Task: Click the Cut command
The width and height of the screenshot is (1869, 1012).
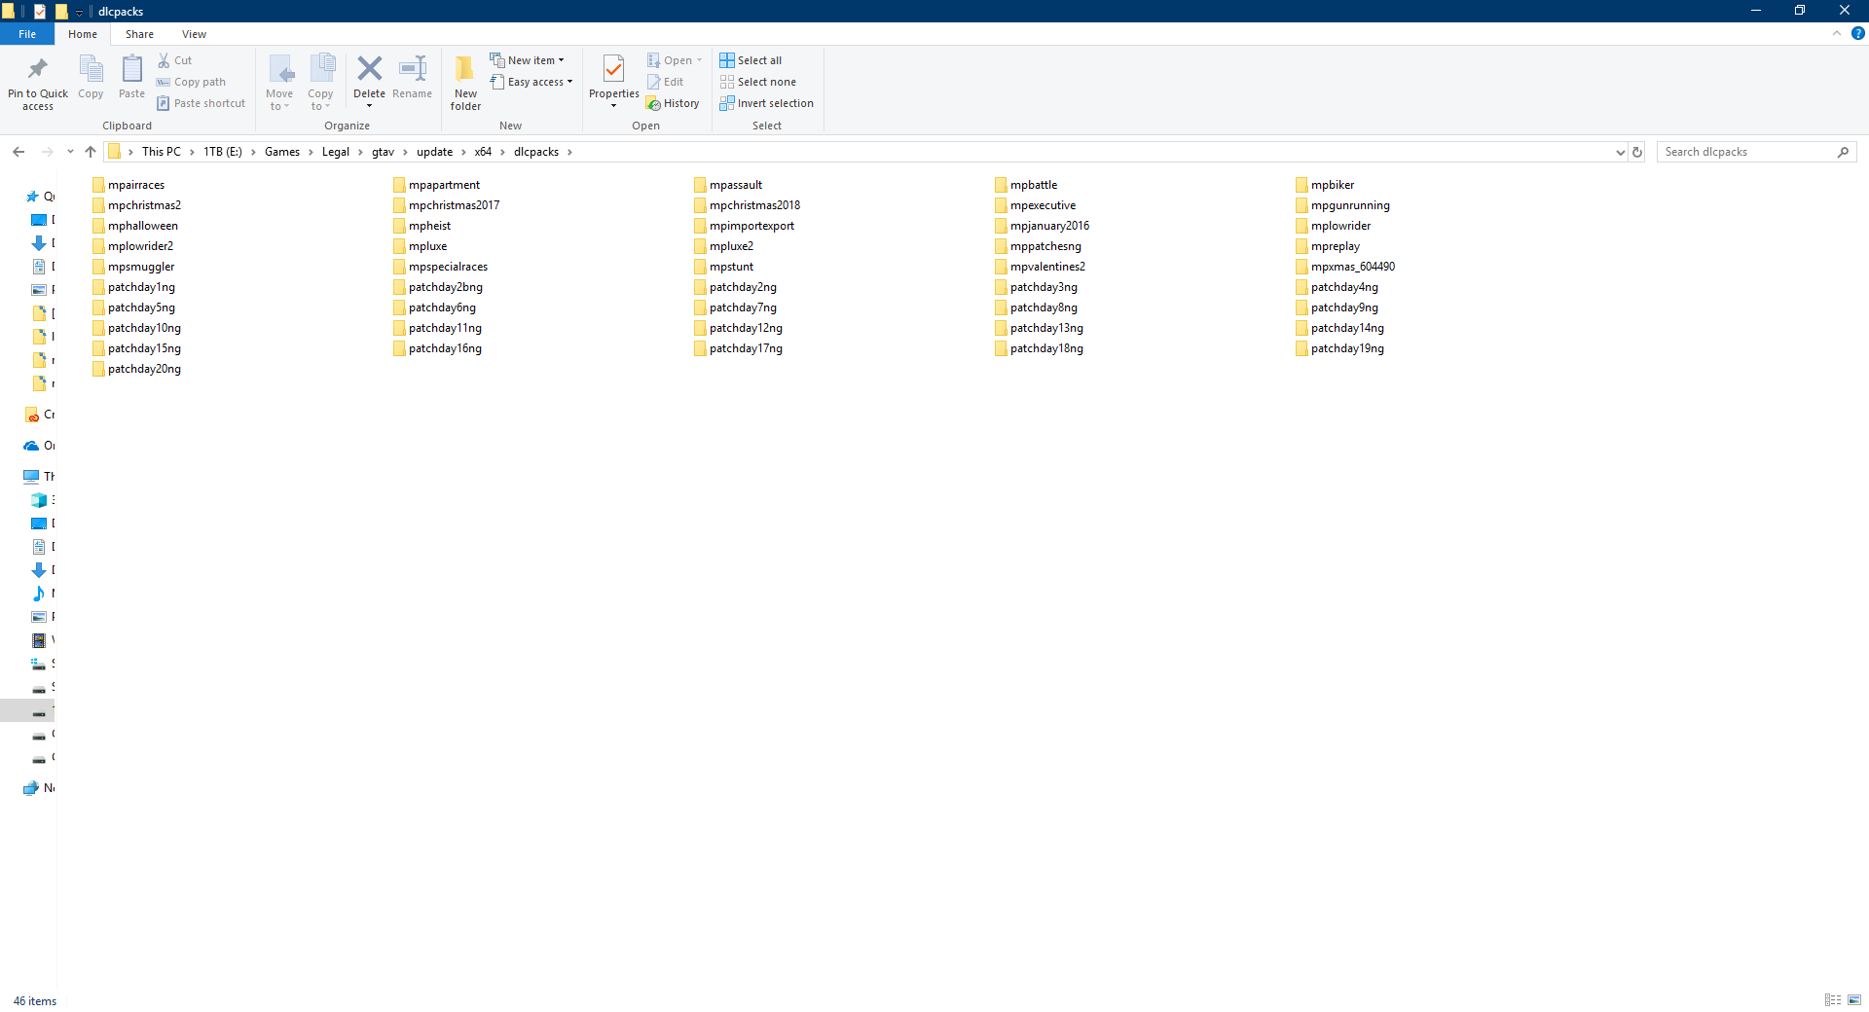Action: click(175, 60)
